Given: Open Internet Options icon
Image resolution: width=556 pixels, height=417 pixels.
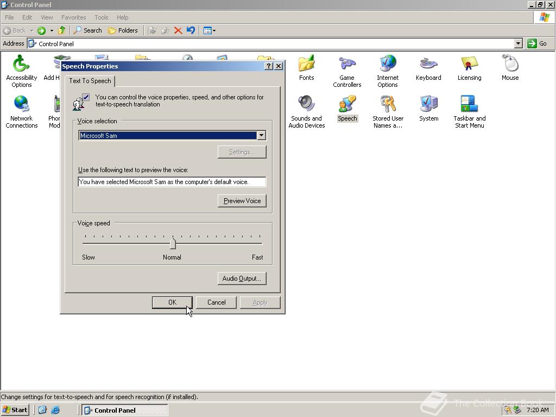Looking at the screenshot, I should 388,71.
